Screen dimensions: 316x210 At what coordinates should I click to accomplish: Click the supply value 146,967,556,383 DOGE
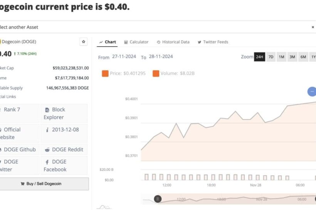pos(67,88)
